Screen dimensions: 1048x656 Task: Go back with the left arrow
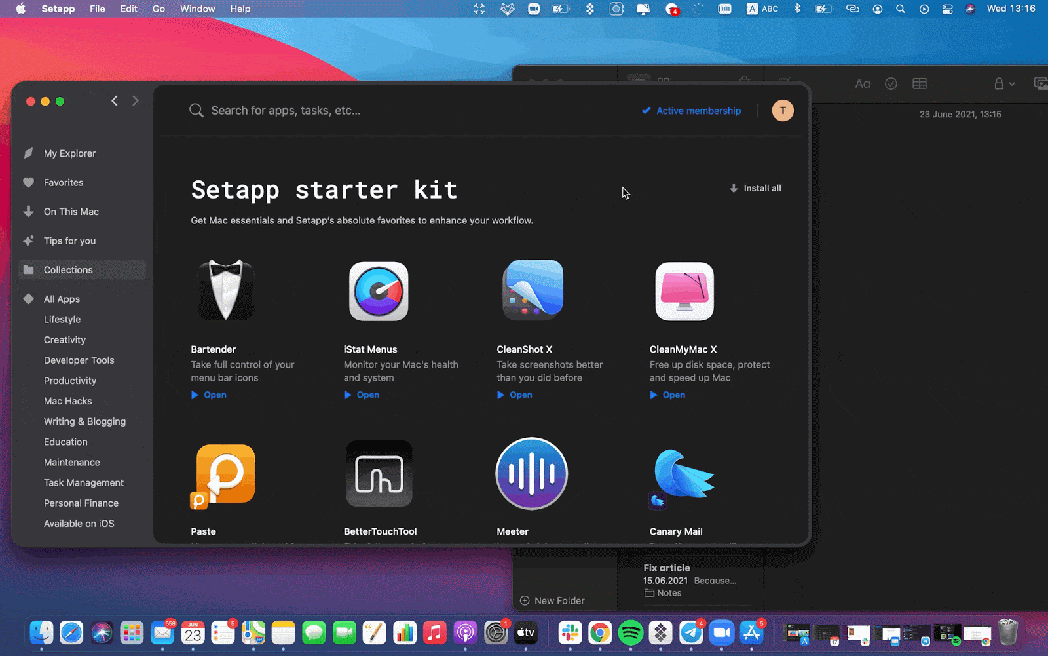pos(115,100)
